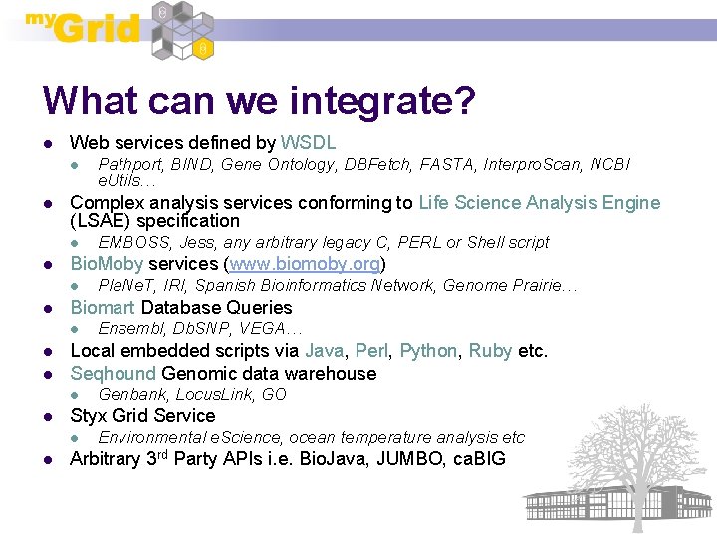Click the hexagon cube logo graphic
This screenshot has height=538, width=717.
pos(183,31)
